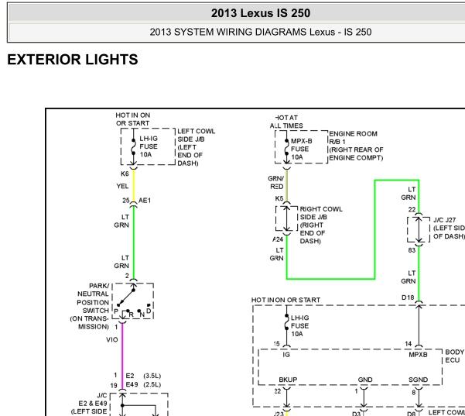The width and height of the screenshot is (465, 416).
Task: Click the J/C E2 & E49 label
Action: (89, 404)
